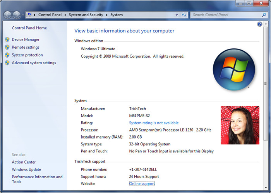Open Action Center under See also
Image resolution: width=271 pixels, height=193 pixels.
[x=24, y=162]
